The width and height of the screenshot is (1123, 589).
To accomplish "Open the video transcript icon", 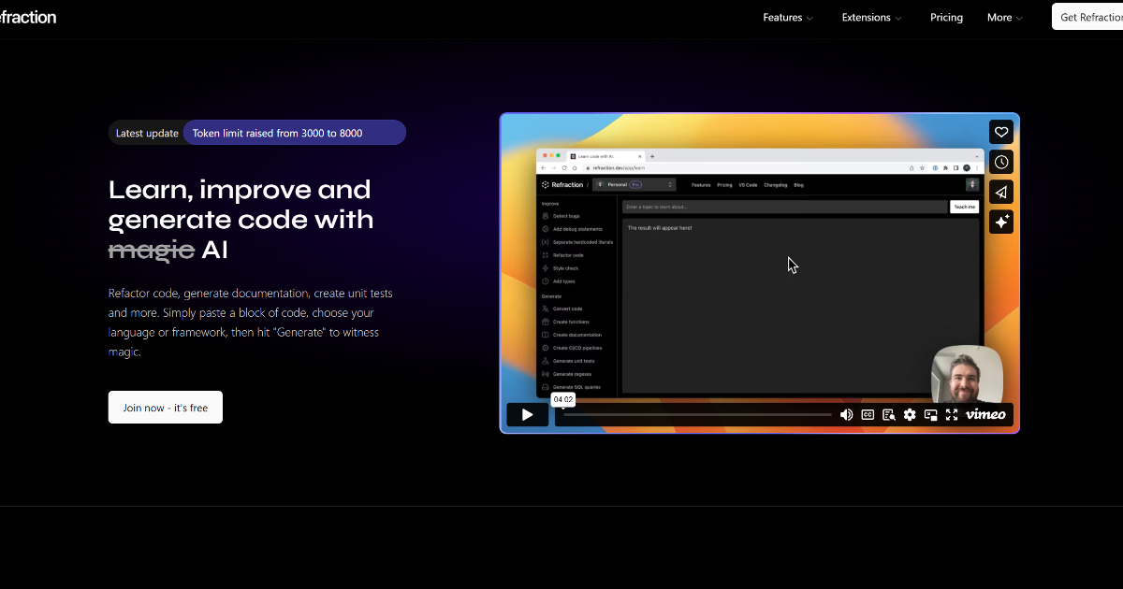I will pyautogui.click(x=888, y=415).
